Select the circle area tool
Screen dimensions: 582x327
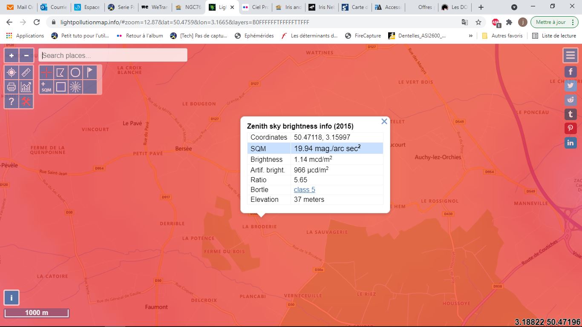pos(75,72)
